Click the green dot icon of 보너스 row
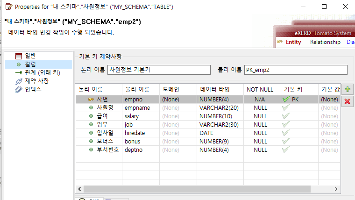 tap(91, 141)
